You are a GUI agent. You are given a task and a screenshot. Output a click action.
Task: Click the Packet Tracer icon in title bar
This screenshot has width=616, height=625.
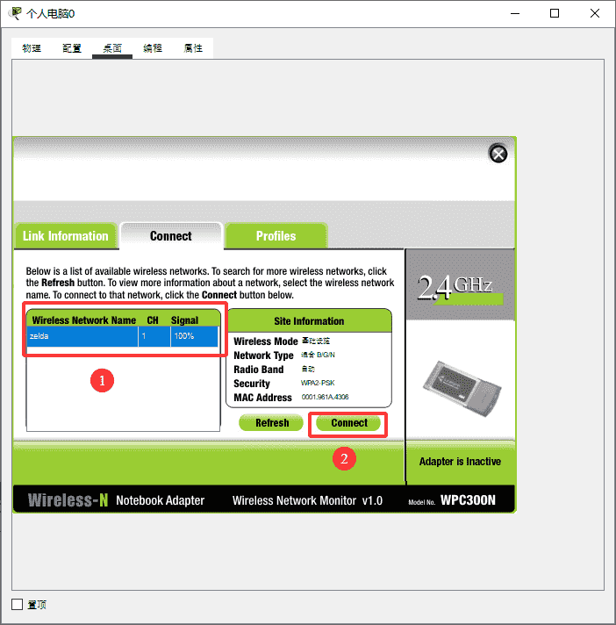coord(15,13)
